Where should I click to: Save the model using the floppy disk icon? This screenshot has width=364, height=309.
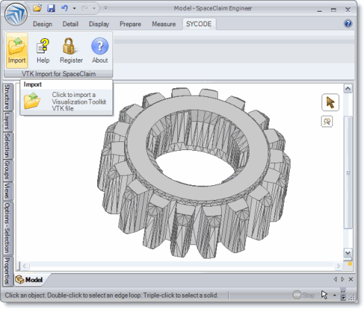pyautogui.click(x=51, y=8)
